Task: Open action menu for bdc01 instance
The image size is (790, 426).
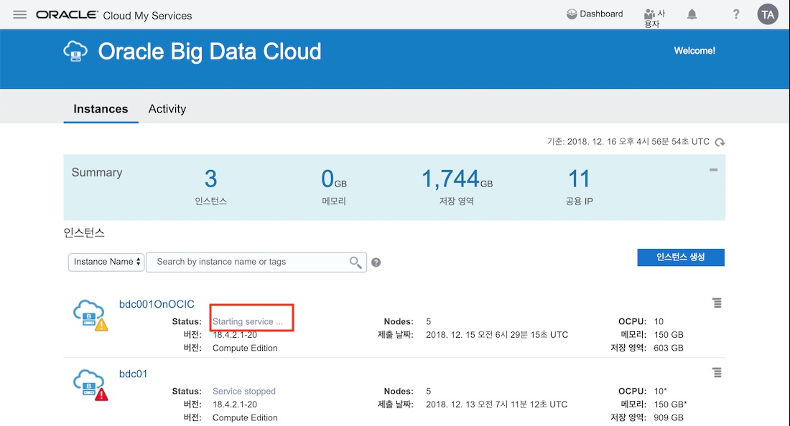Action: 717,373
